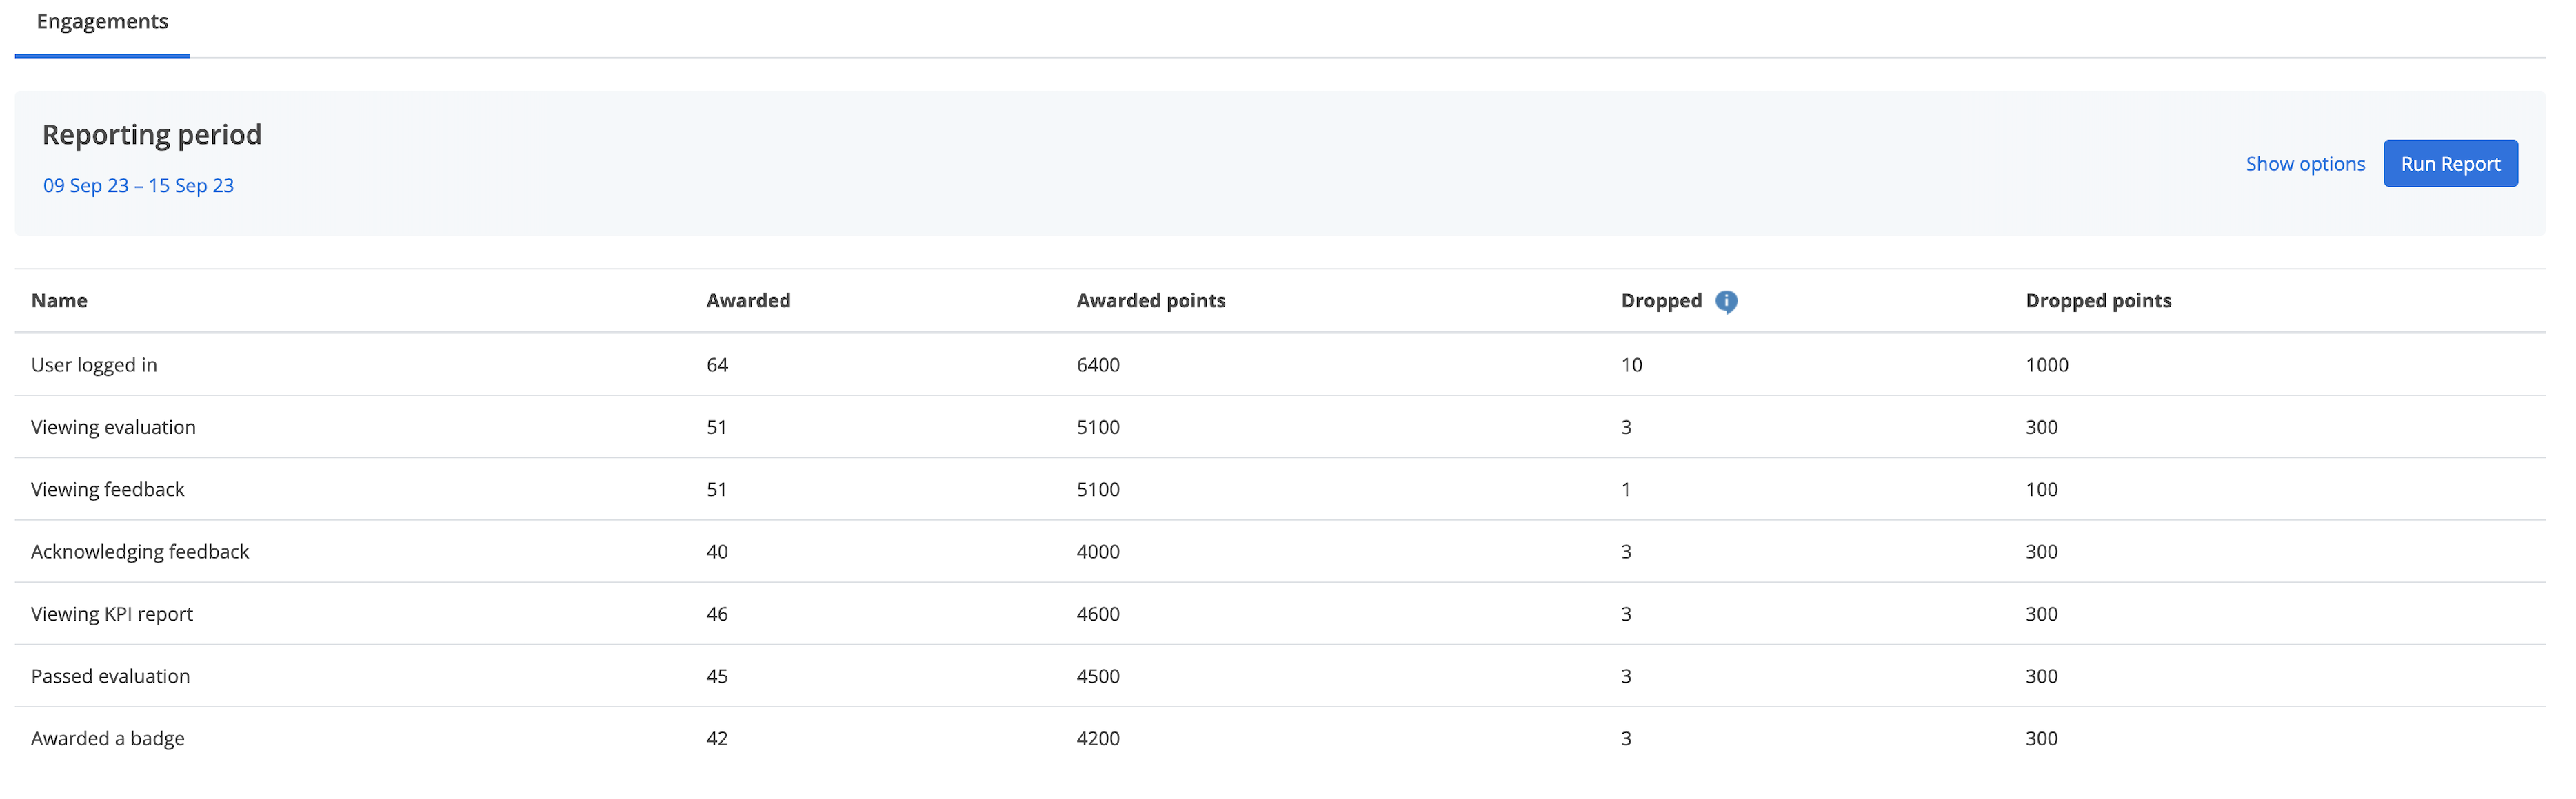
Task: Sort by the Dropped column header
Action: 1660,300
